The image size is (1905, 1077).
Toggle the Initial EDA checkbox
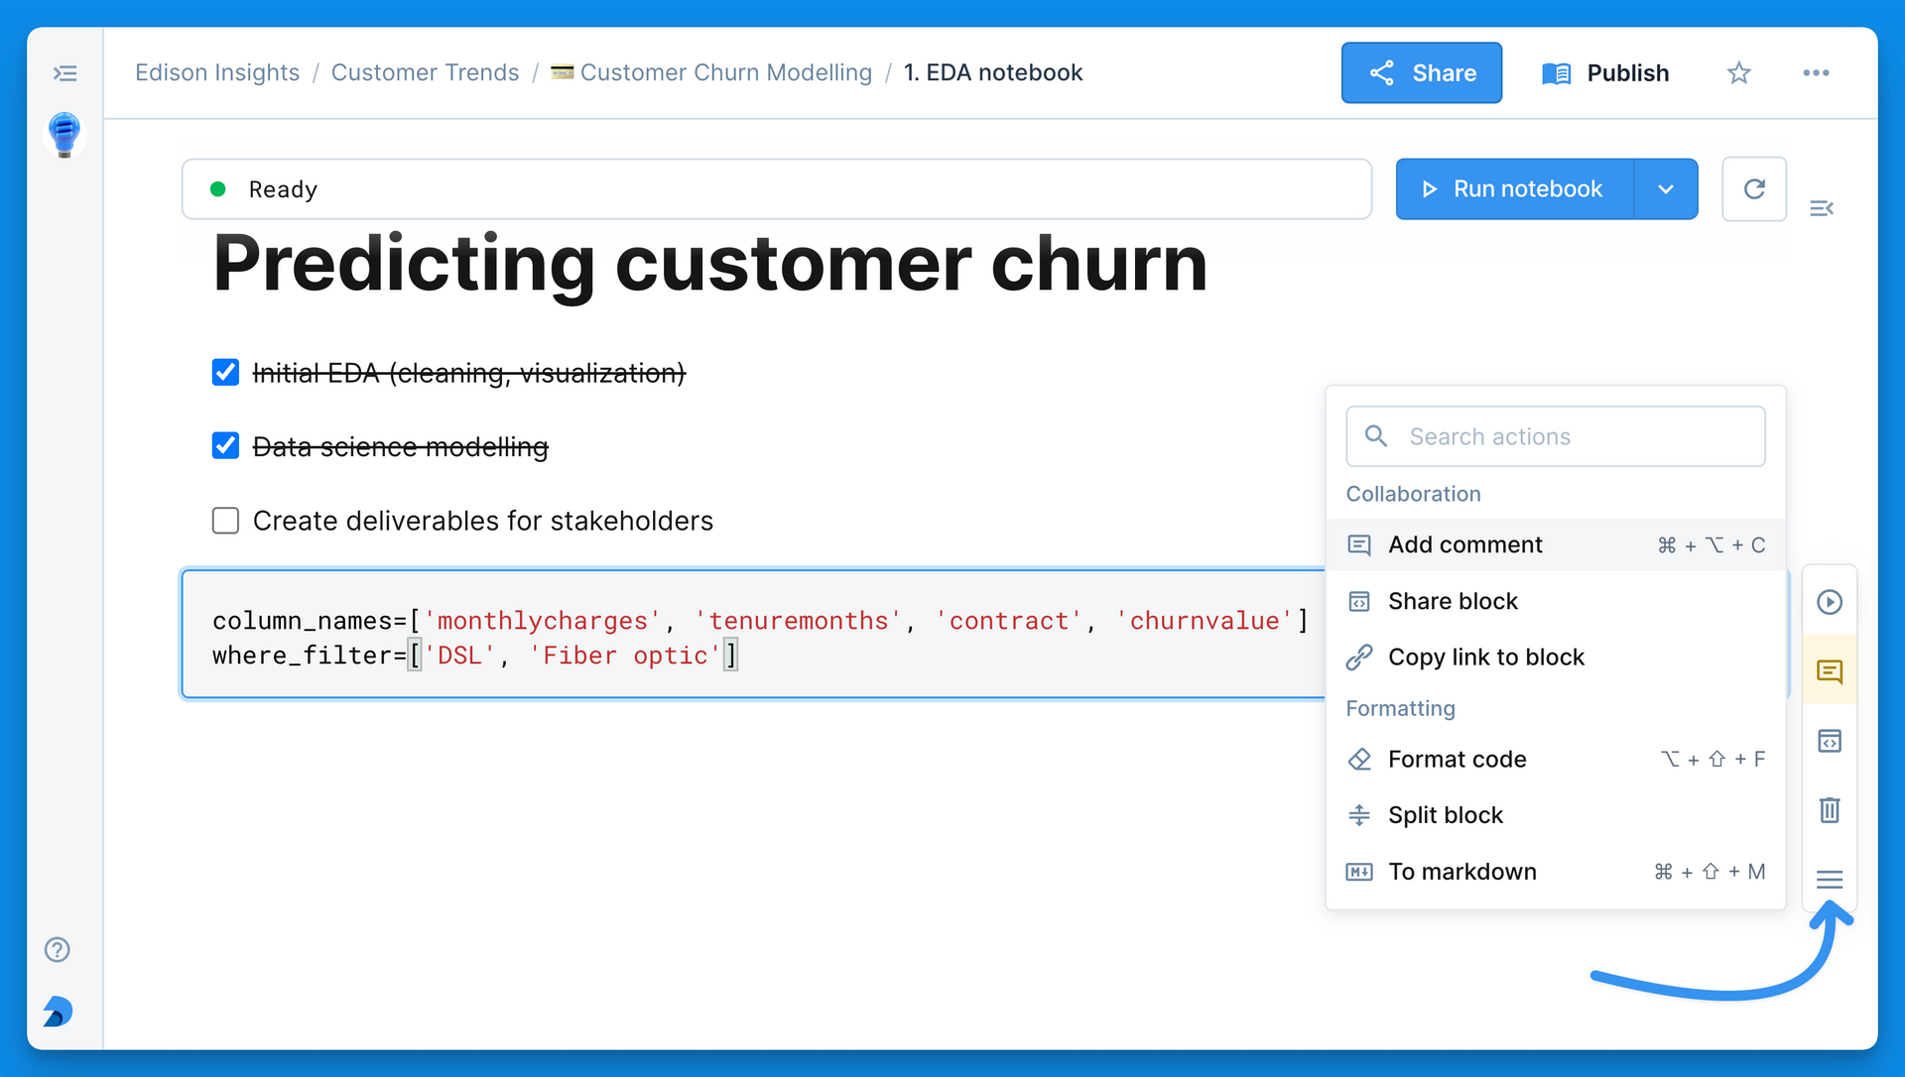pyautogui.click(x=225, y=373)
